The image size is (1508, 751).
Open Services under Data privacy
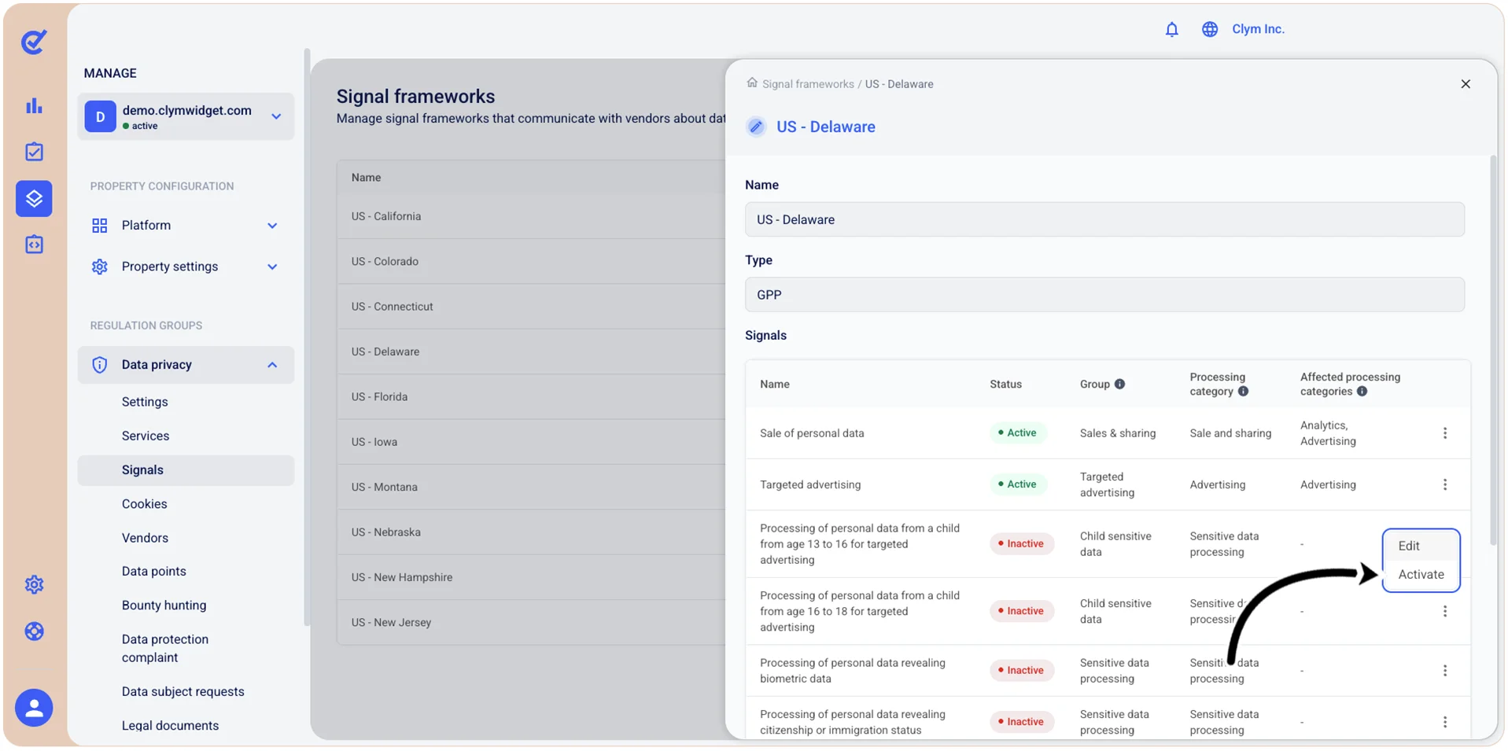click(146, 436)
